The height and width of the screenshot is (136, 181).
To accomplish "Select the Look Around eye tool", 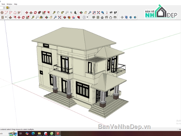I will 111,12.
